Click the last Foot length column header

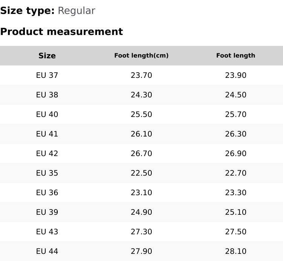[236, 56]
